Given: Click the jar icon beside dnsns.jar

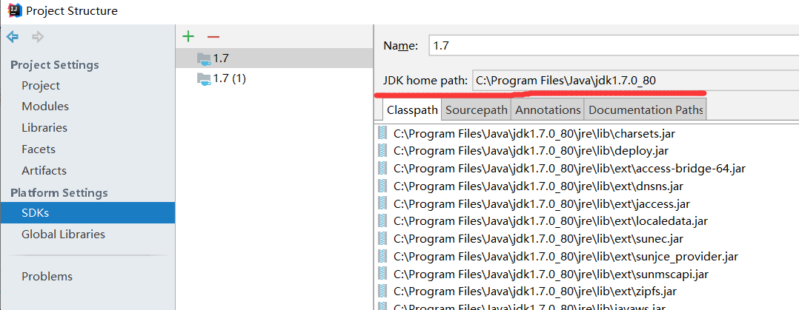Looking at the screenshot, I should pyautogui.click(x=382, y=186).
